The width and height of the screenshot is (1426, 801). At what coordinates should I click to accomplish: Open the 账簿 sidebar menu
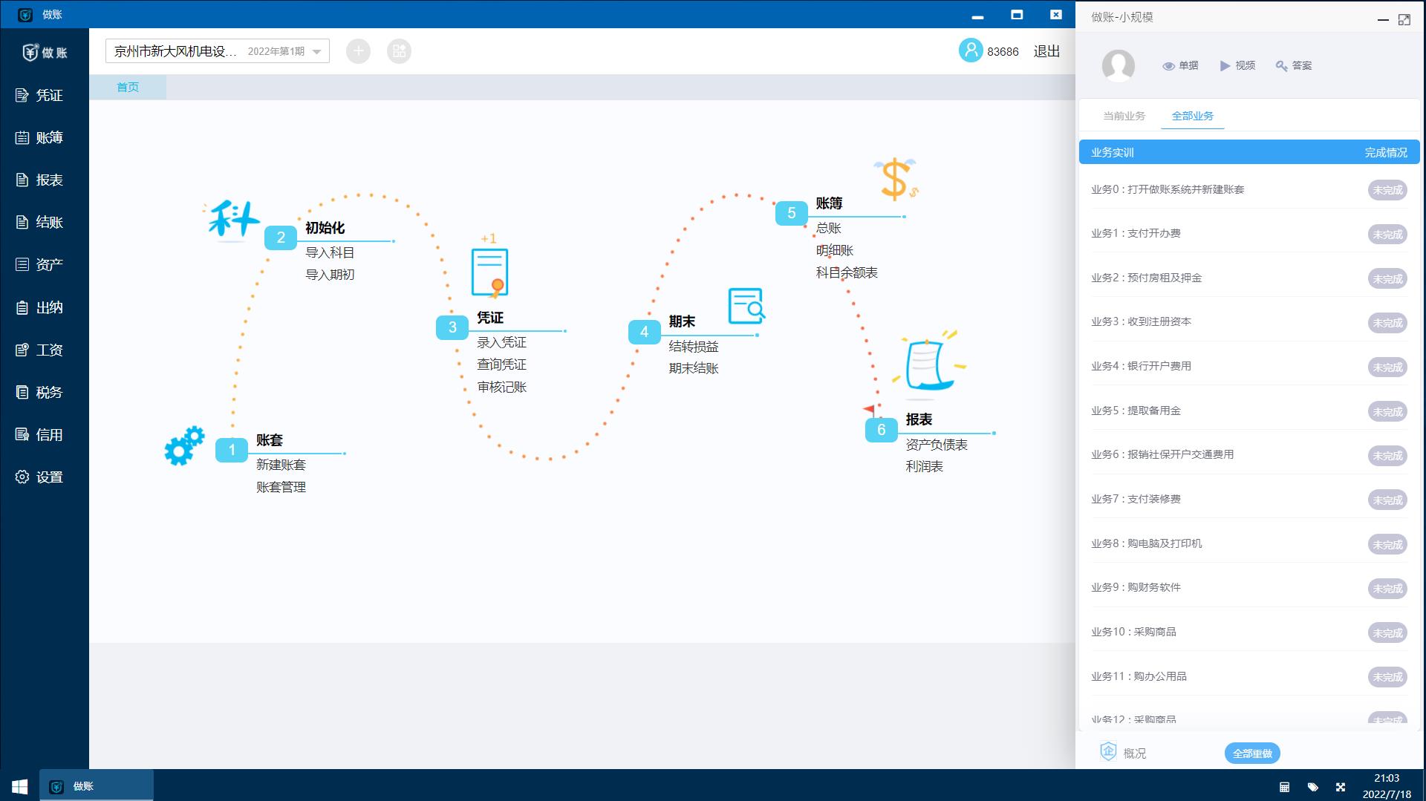click(x=40, y=137)
